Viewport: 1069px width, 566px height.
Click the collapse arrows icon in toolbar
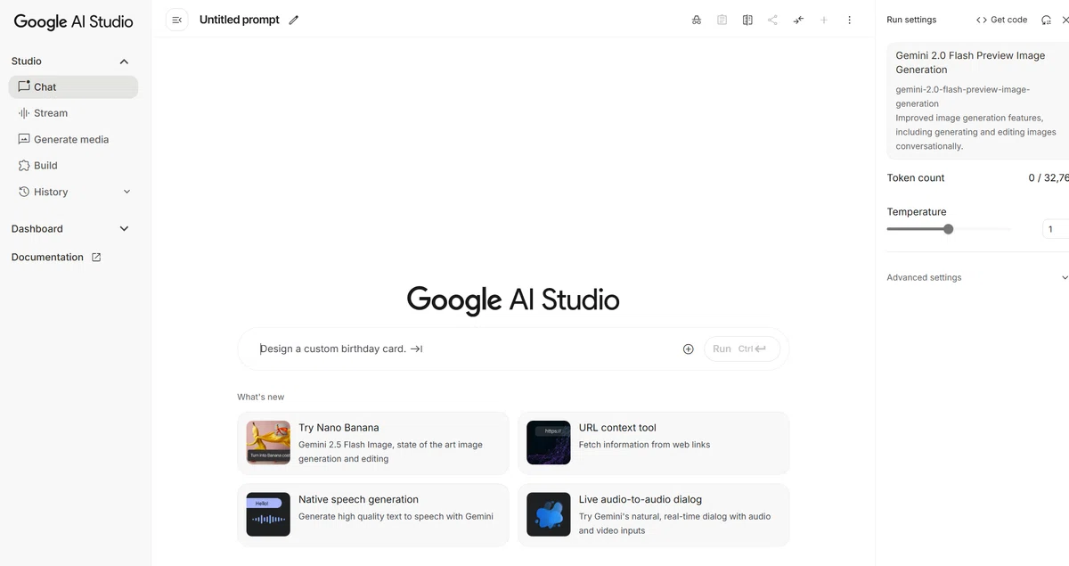798,20
